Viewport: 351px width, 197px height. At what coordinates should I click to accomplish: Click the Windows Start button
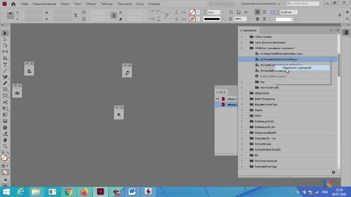tap(6, 192)
